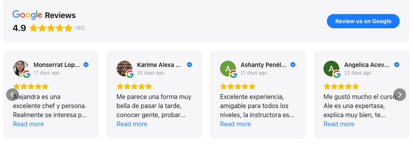Click the 4.9 overall star rating

tap(51, 28)
